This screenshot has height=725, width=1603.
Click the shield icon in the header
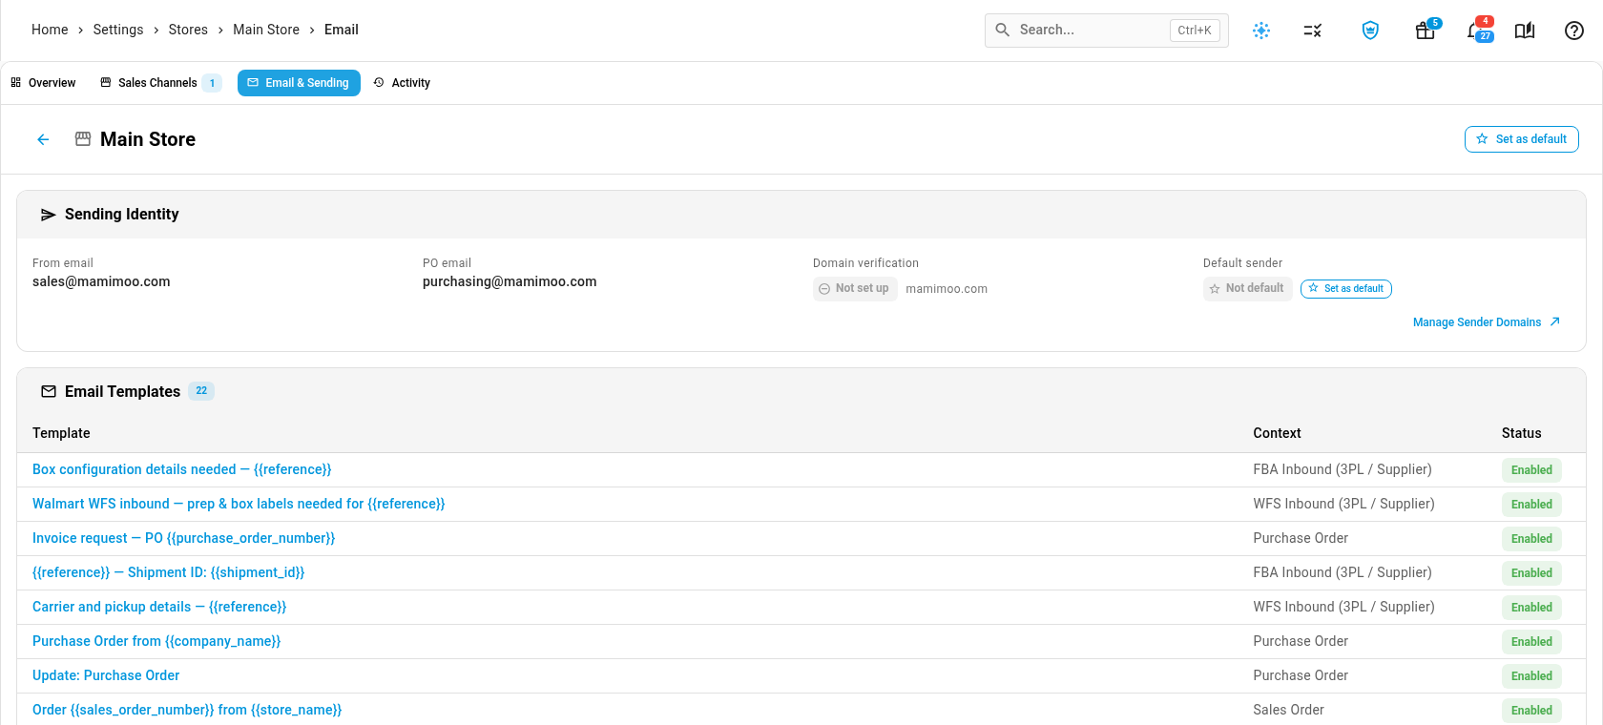pyautogui.click(x=1370, y=31)
